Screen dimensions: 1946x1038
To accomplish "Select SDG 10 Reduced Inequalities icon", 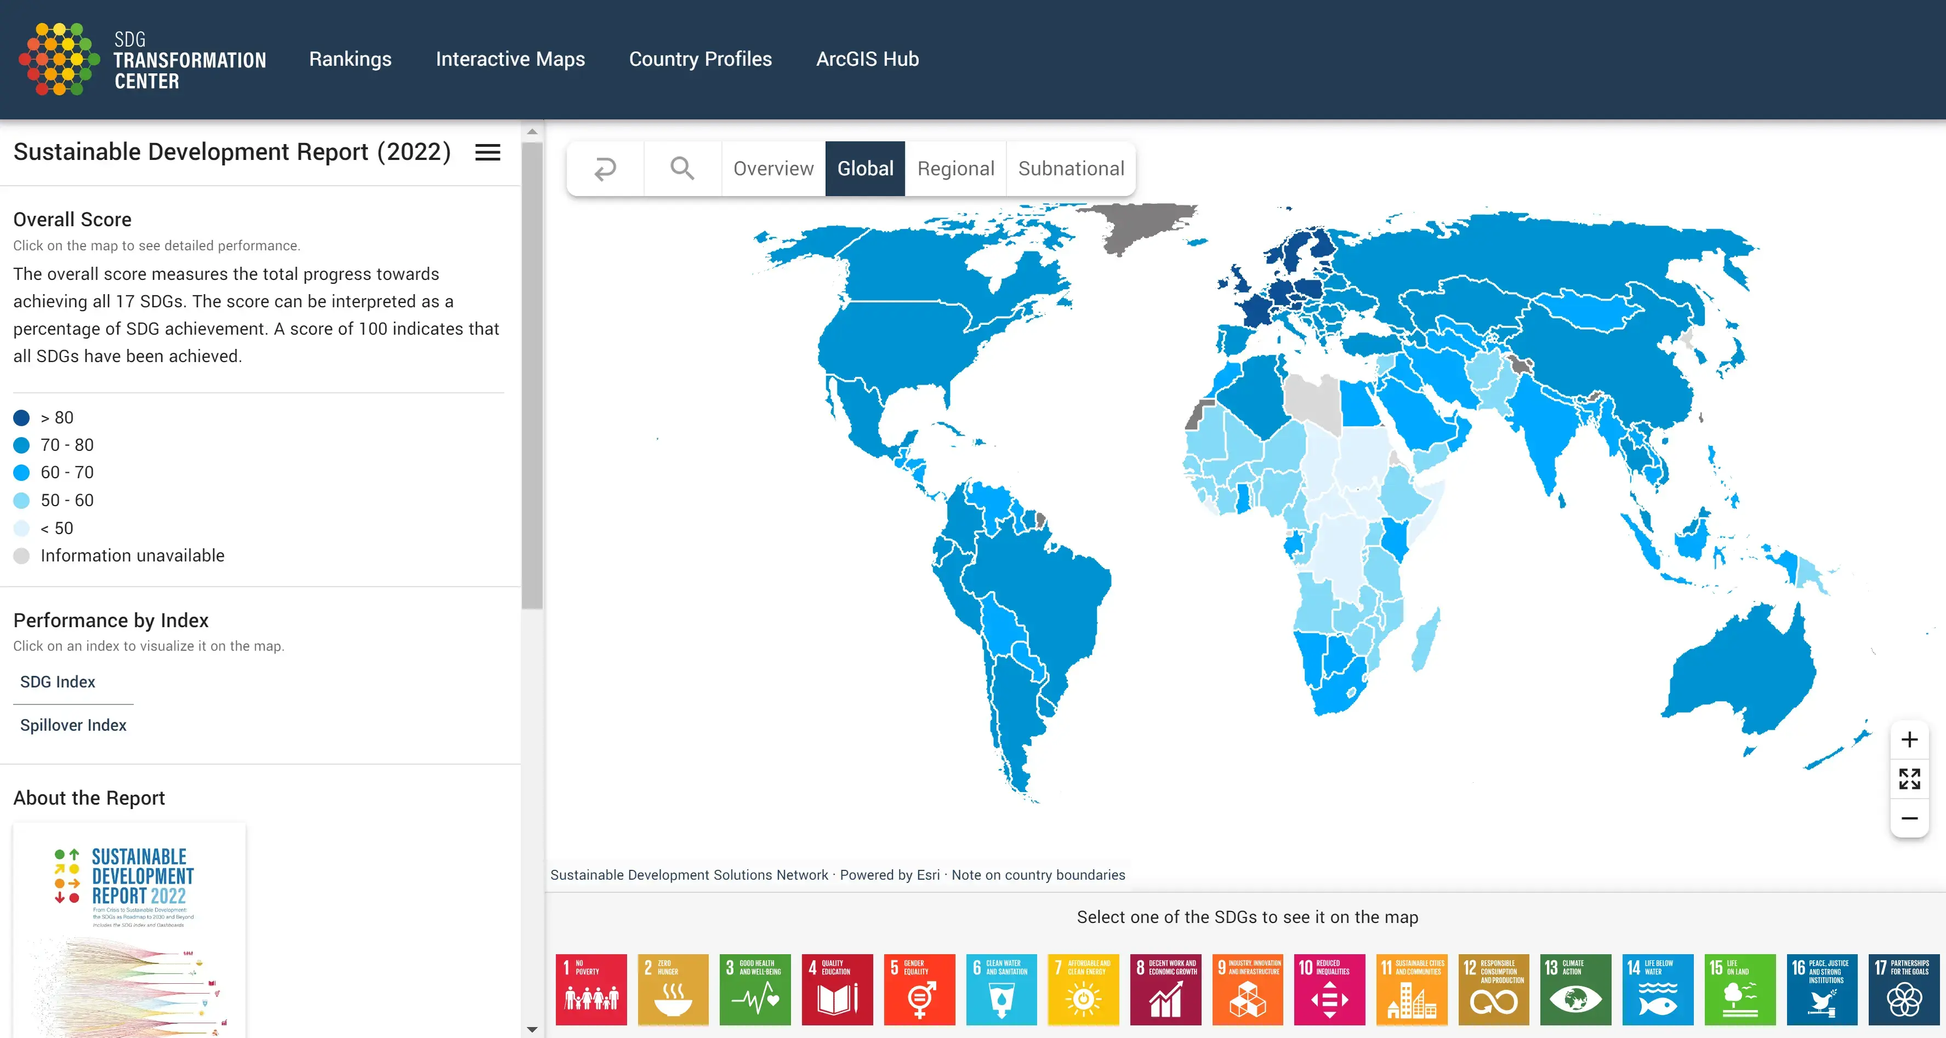I will pos(1329,989).
